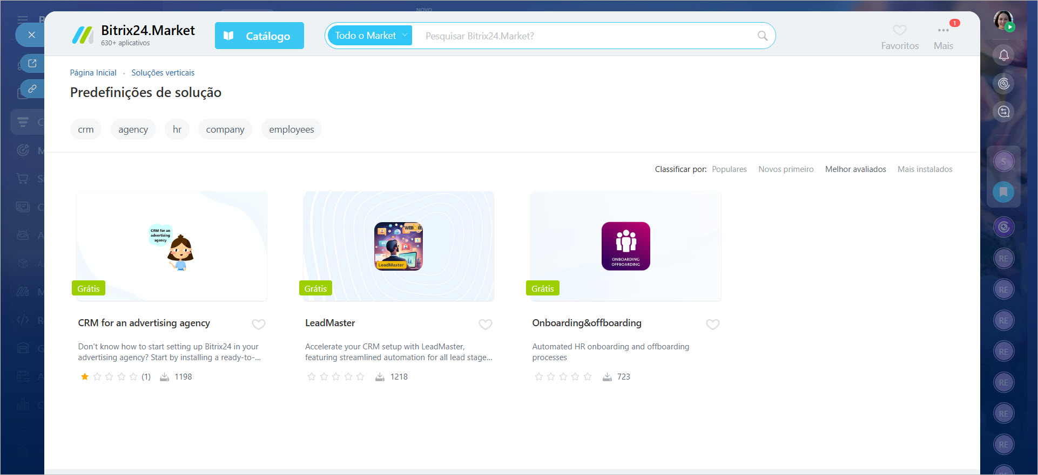1038x475 pixels.
Task: Sort by Mais instalados
Action: pyautogui.click(x=925, y=169)
